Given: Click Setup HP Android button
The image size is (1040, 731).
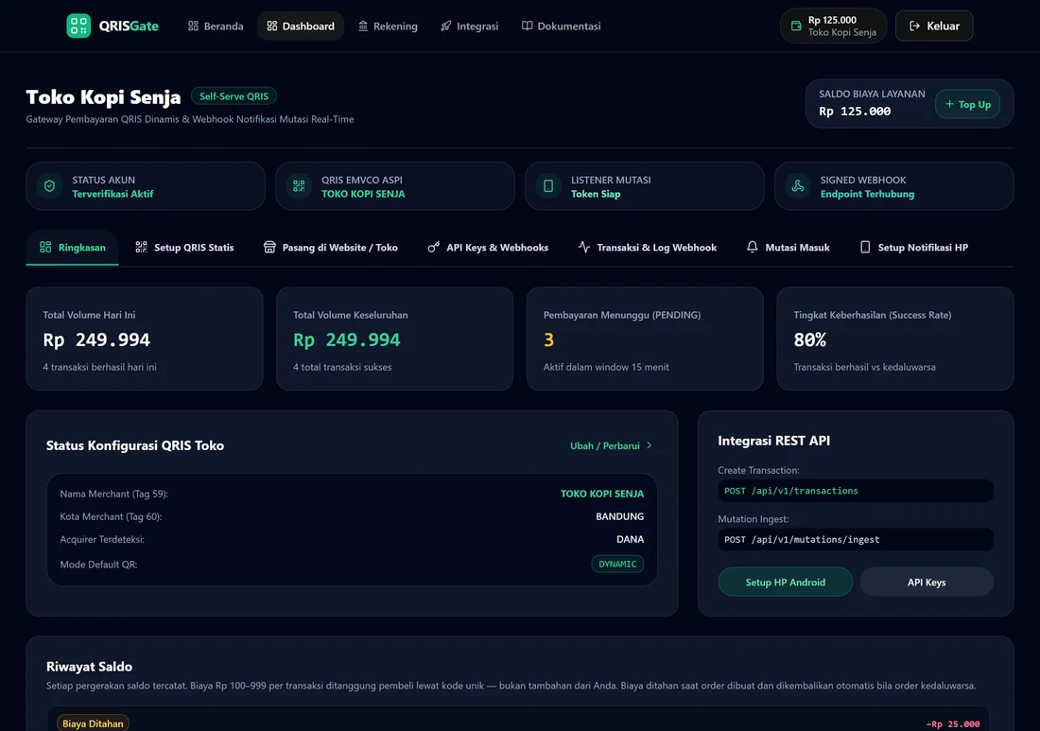Looking at the screenshot, I should (x=786, y=582).
